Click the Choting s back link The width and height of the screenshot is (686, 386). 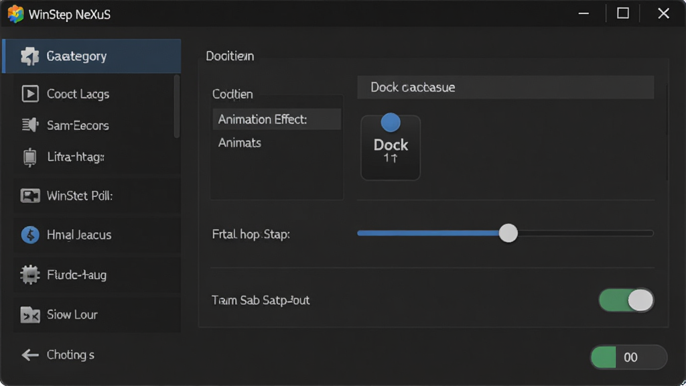(x=58, y=355)
